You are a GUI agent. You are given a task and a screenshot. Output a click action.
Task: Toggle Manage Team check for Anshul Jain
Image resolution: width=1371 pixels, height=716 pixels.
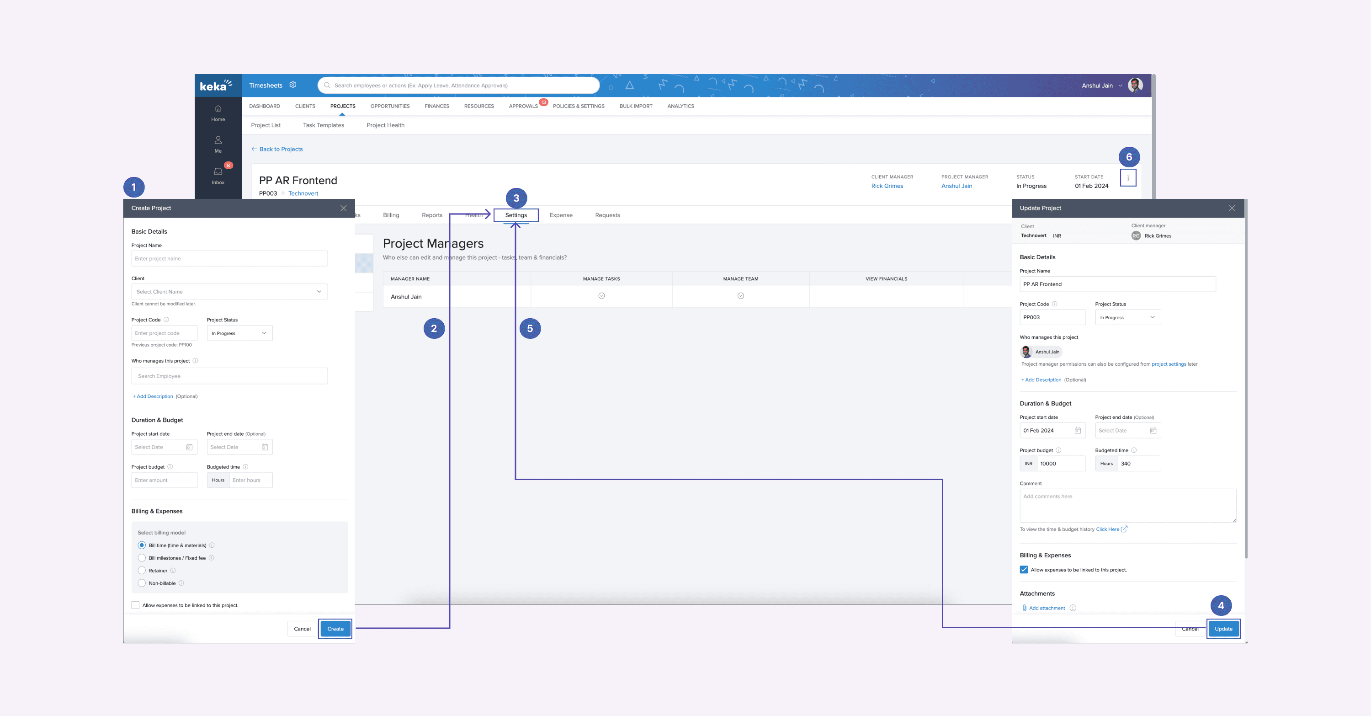pos(740,296)
